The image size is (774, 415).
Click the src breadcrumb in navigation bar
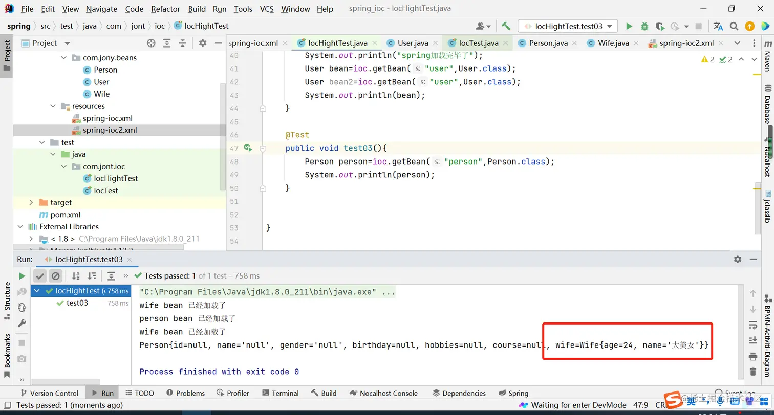45,26
